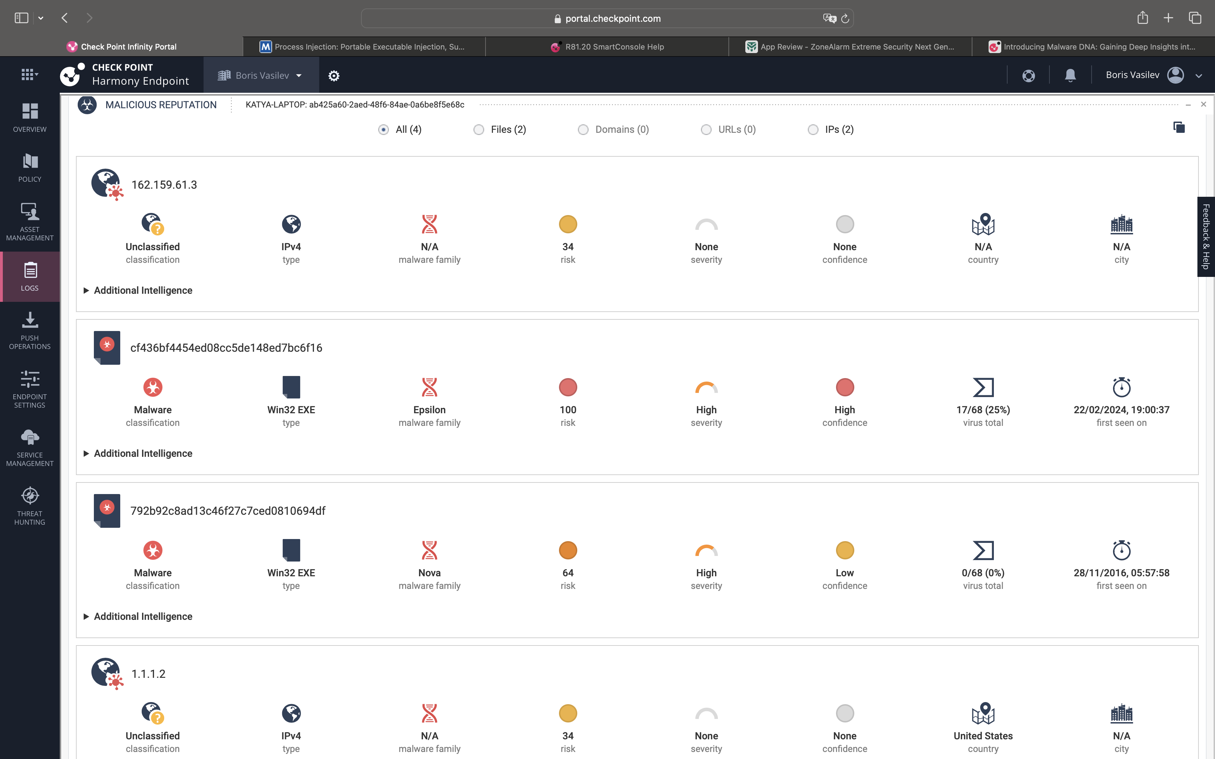Open Service Management
The height and width of the screenshot is (759, 1215).
(30, 448)
